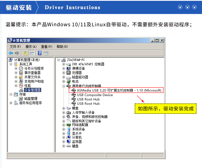Expand the 计算机 device node

64,138
